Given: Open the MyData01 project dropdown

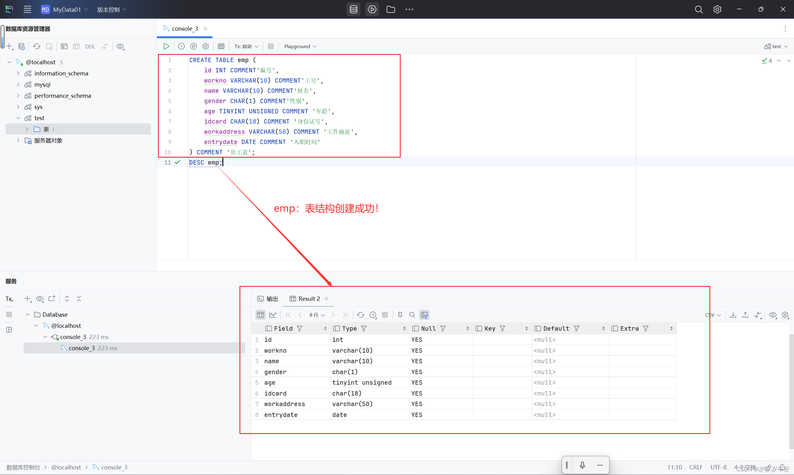Looking at the screenshot, I should [65, 10].
